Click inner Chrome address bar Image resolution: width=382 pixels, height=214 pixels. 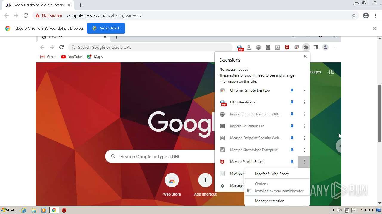(150, 47)
